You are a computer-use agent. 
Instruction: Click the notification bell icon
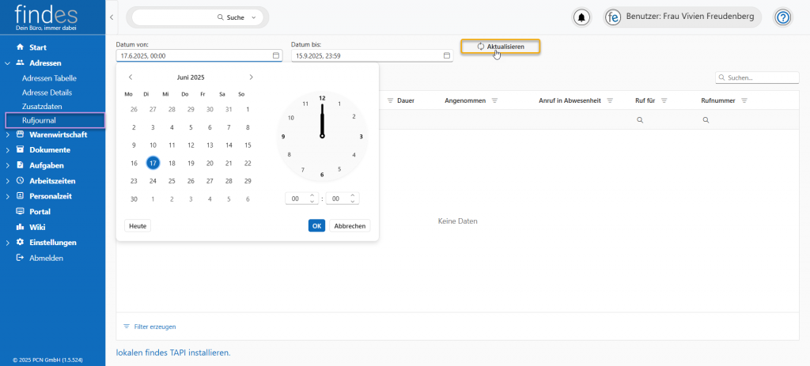583,17
